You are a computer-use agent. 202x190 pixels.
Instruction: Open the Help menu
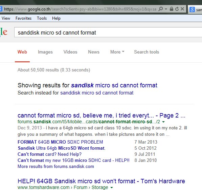[56, 18]
